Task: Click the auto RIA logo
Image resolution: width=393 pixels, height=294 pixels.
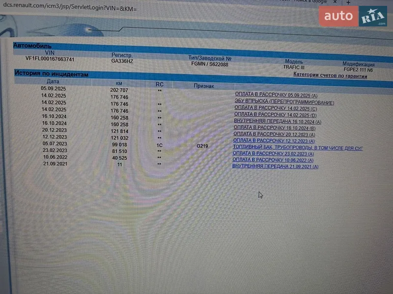Action: (x=353, y=16)
